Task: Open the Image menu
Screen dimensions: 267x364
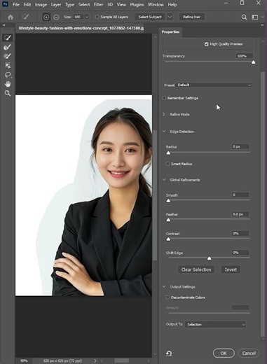Action: pos(41,4)
